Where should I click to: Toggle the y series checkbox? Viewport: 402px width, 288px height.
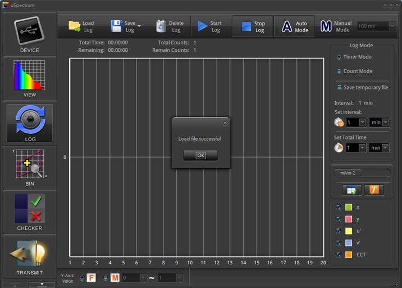pos(339,219)
